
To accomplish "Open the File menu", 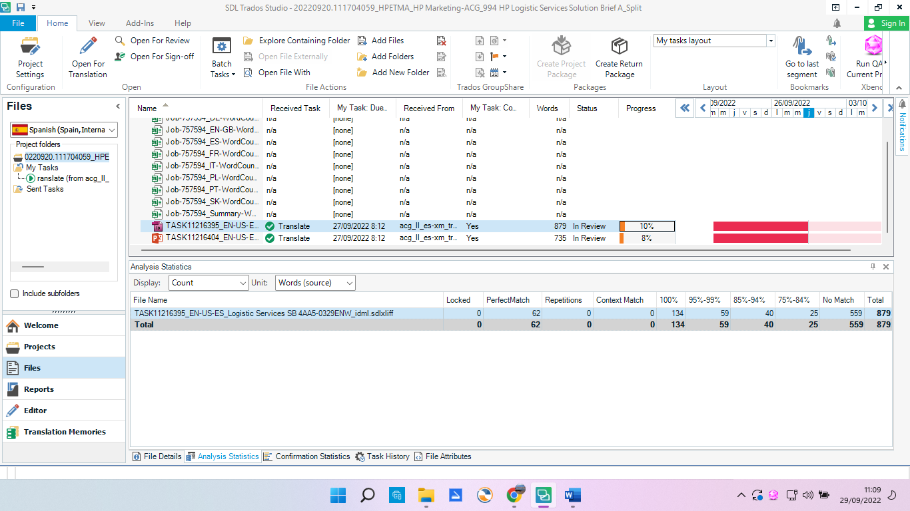I will tap(18, 23).
